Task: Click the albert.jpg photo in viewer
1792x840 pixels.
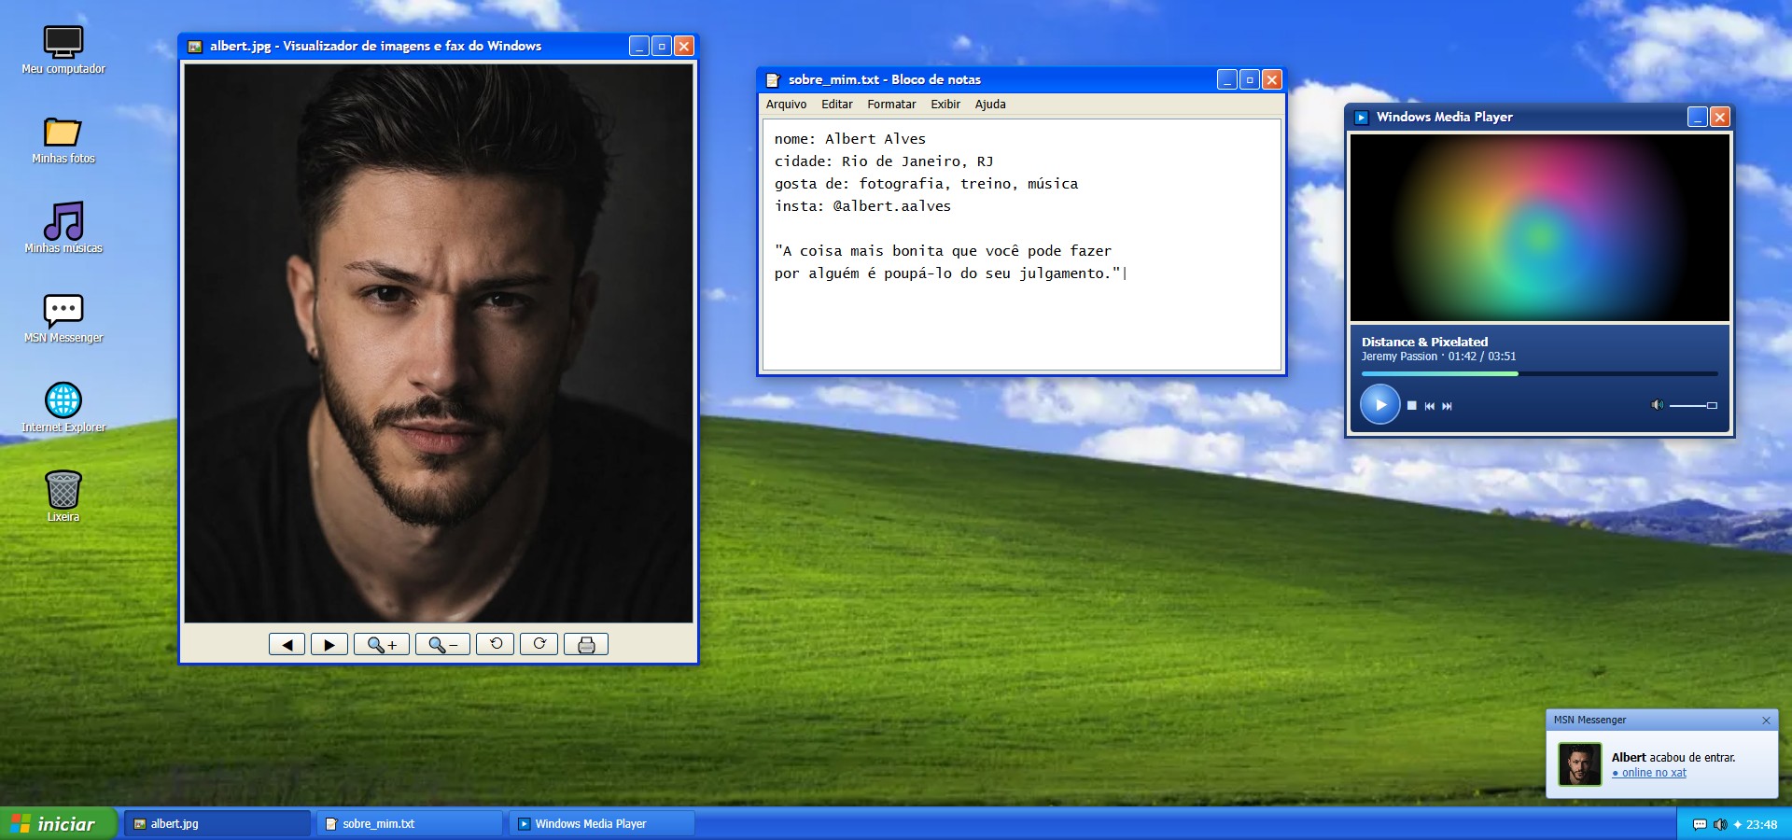Action: click(x=439, y=343)
